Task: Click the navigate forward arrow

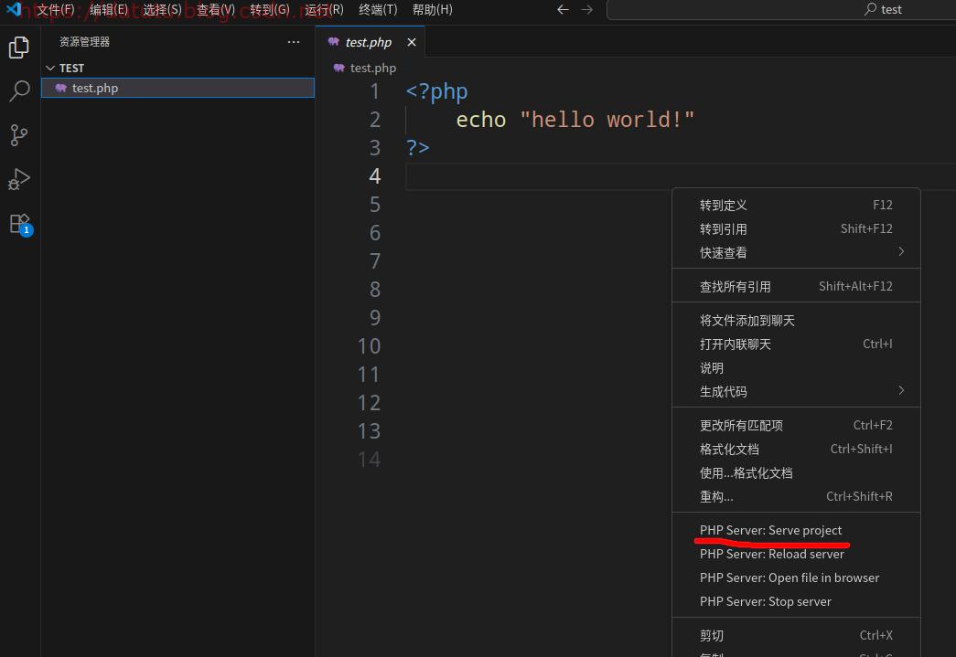Action: coord(587,9)
